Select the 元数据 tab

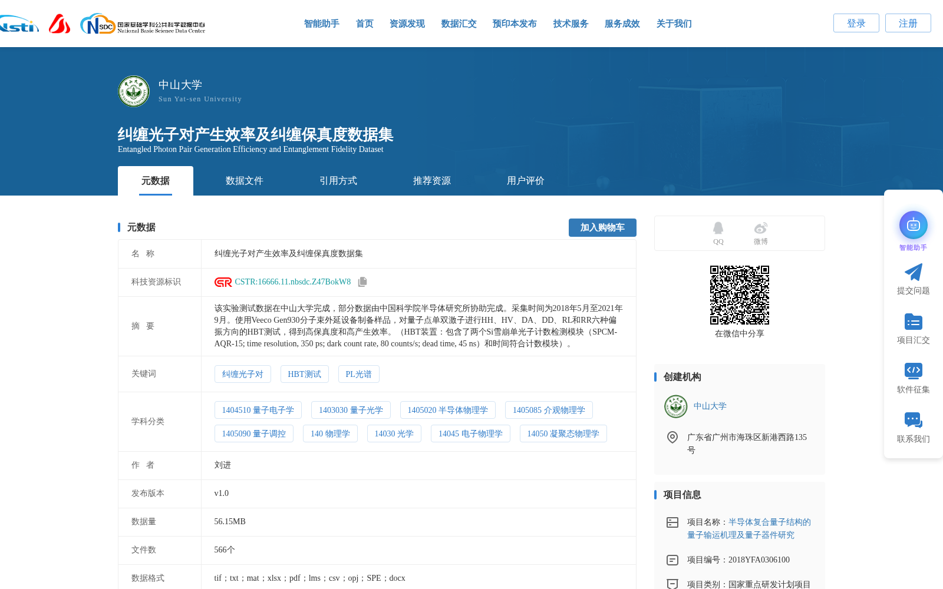156,181
